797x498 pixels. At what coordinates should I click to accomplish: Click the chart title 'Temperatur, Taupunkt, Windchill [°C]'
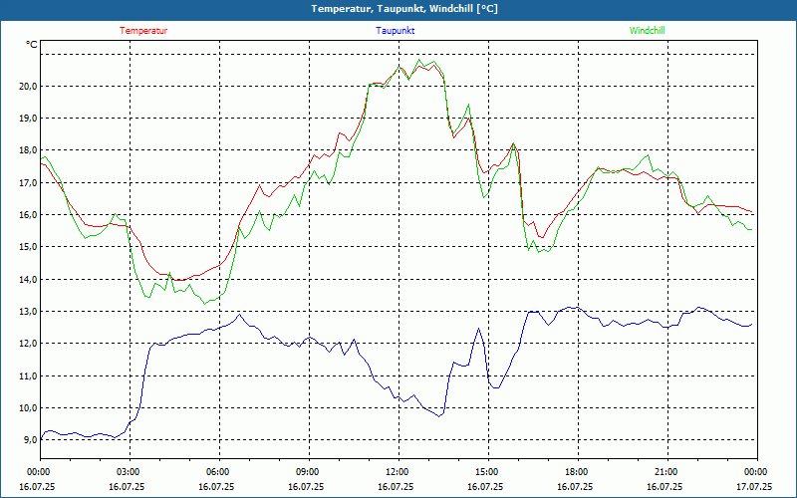pyautogui.click(x=404, y=9)
